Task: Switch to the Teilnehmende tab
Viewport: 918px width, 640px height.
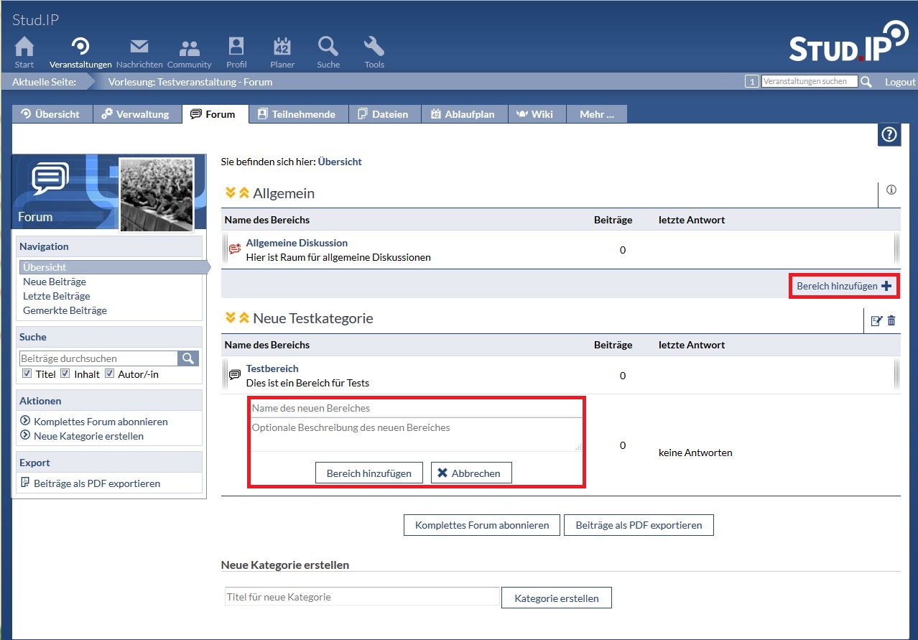Action: pos(297,114)
